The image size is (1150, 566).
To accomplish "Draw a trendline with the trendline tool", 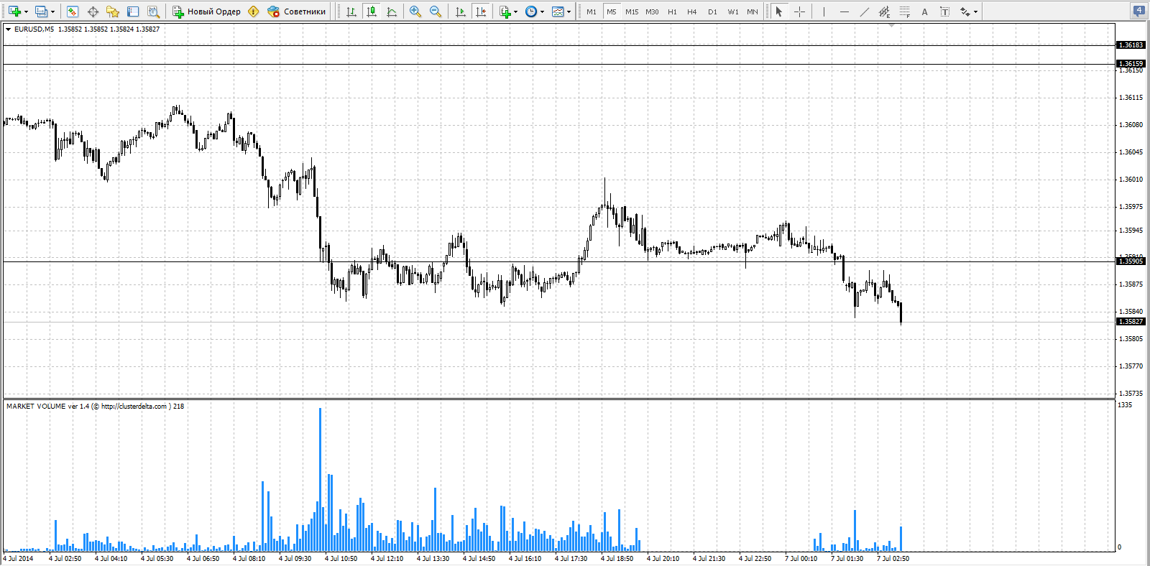I will tap(864, 11).
